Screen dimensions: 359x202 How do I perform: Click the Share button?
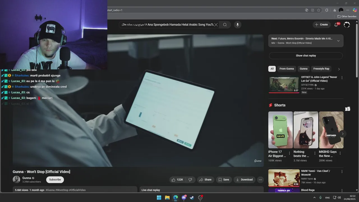pyautogui.click(x=206, y=180)
